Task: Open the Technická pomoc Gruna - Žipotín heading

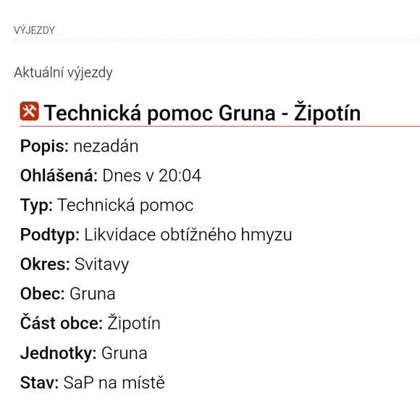Action: point(202,113)
